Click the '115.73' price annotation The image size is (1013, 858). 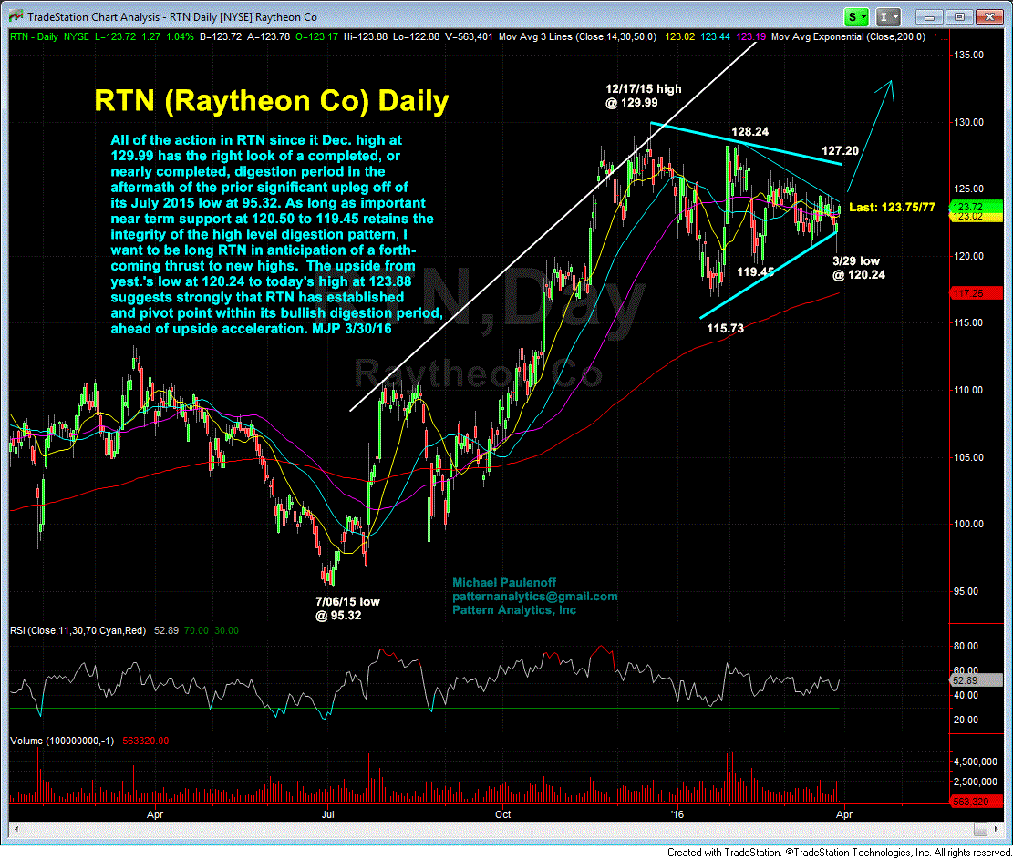[x=725, y=329]
